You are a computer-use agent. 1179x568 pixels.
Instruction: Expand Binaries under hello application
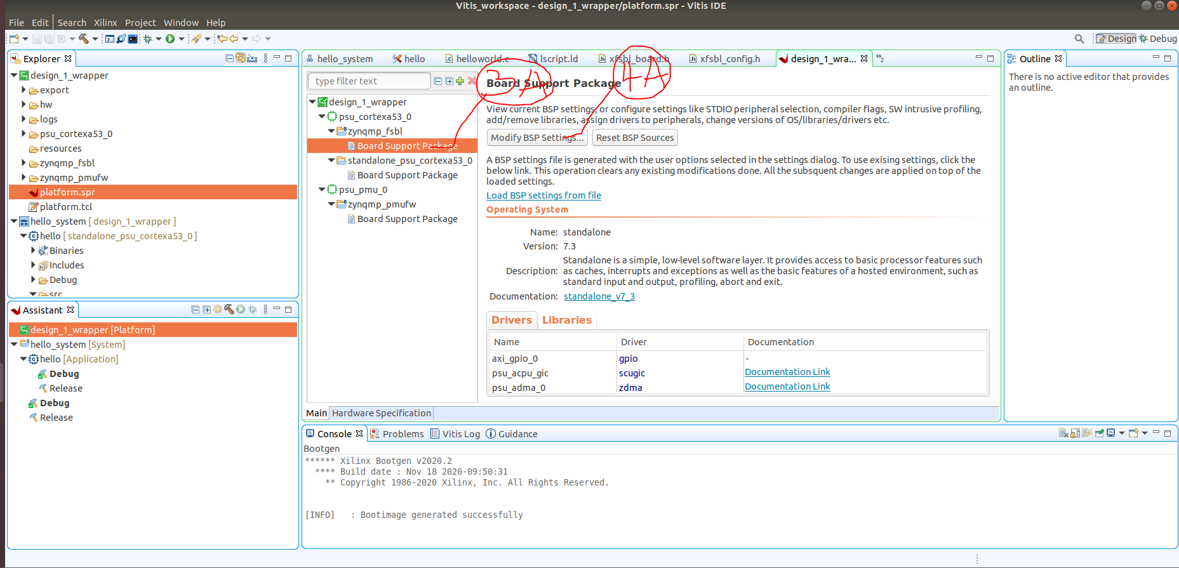(x=33, y=251)
